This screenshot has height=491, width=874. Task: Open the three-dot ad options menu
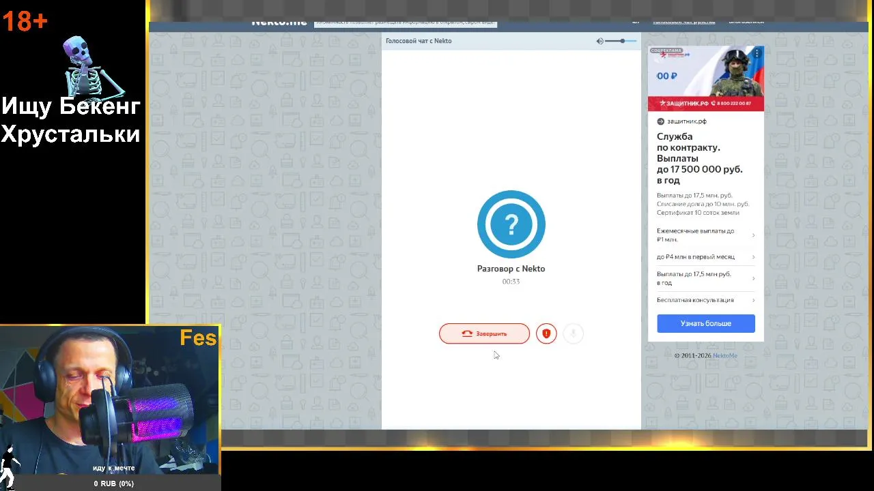point(757,53)
